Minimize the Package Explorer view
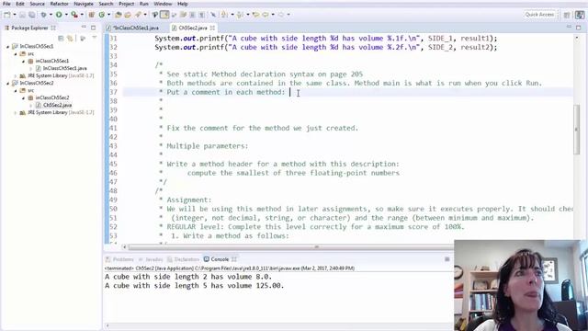This screenshot has width=588, height=331. 84,28
